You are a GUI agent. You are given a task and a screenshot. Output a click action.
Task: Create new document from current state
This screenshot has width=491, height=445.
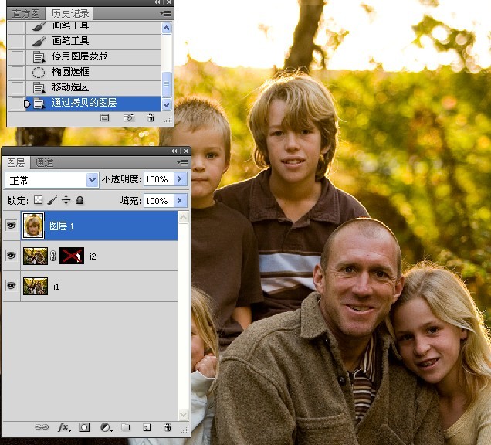(104, 118)
